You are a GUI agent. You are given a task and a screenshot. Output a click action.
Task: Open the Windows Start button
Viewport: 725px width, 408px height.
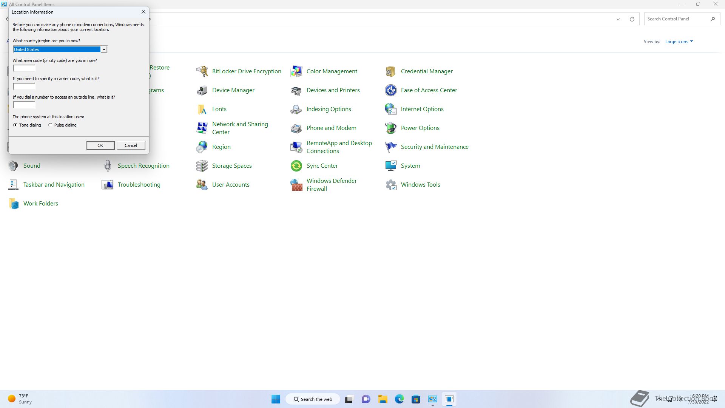(x=276, y=399)
